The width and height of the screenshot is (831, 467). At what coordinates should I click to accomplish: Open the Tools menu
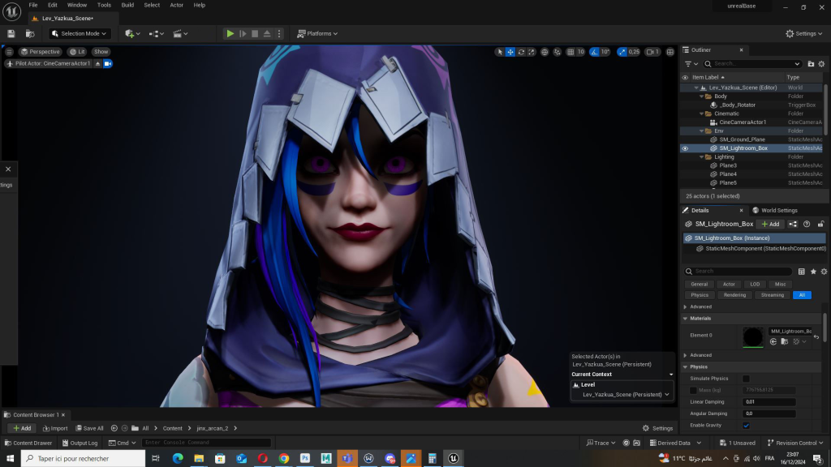(x=104, y=6)
